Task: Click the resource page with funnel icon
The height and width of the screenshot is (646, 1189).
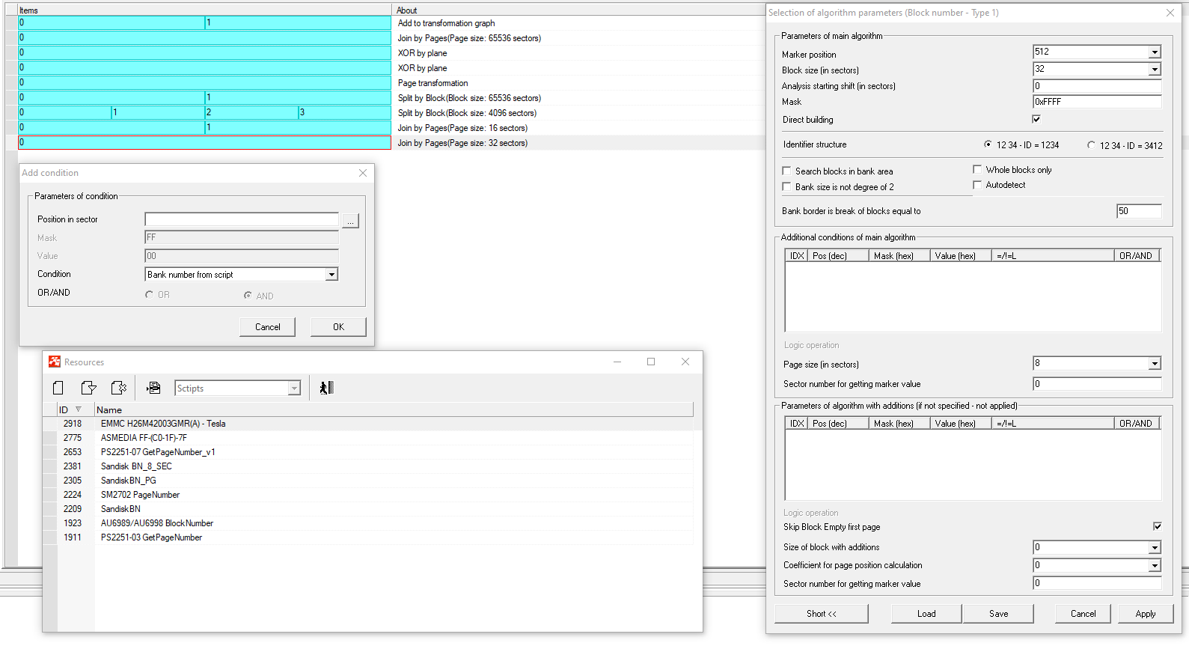Action: 88,388
